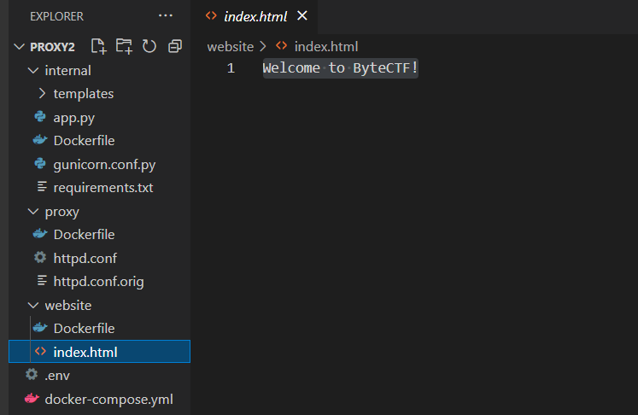Open Explorer more actions ellipsis menu
The width and height of the screenshot is (638, 415).
pyautogui.click(x=165, y=16)
